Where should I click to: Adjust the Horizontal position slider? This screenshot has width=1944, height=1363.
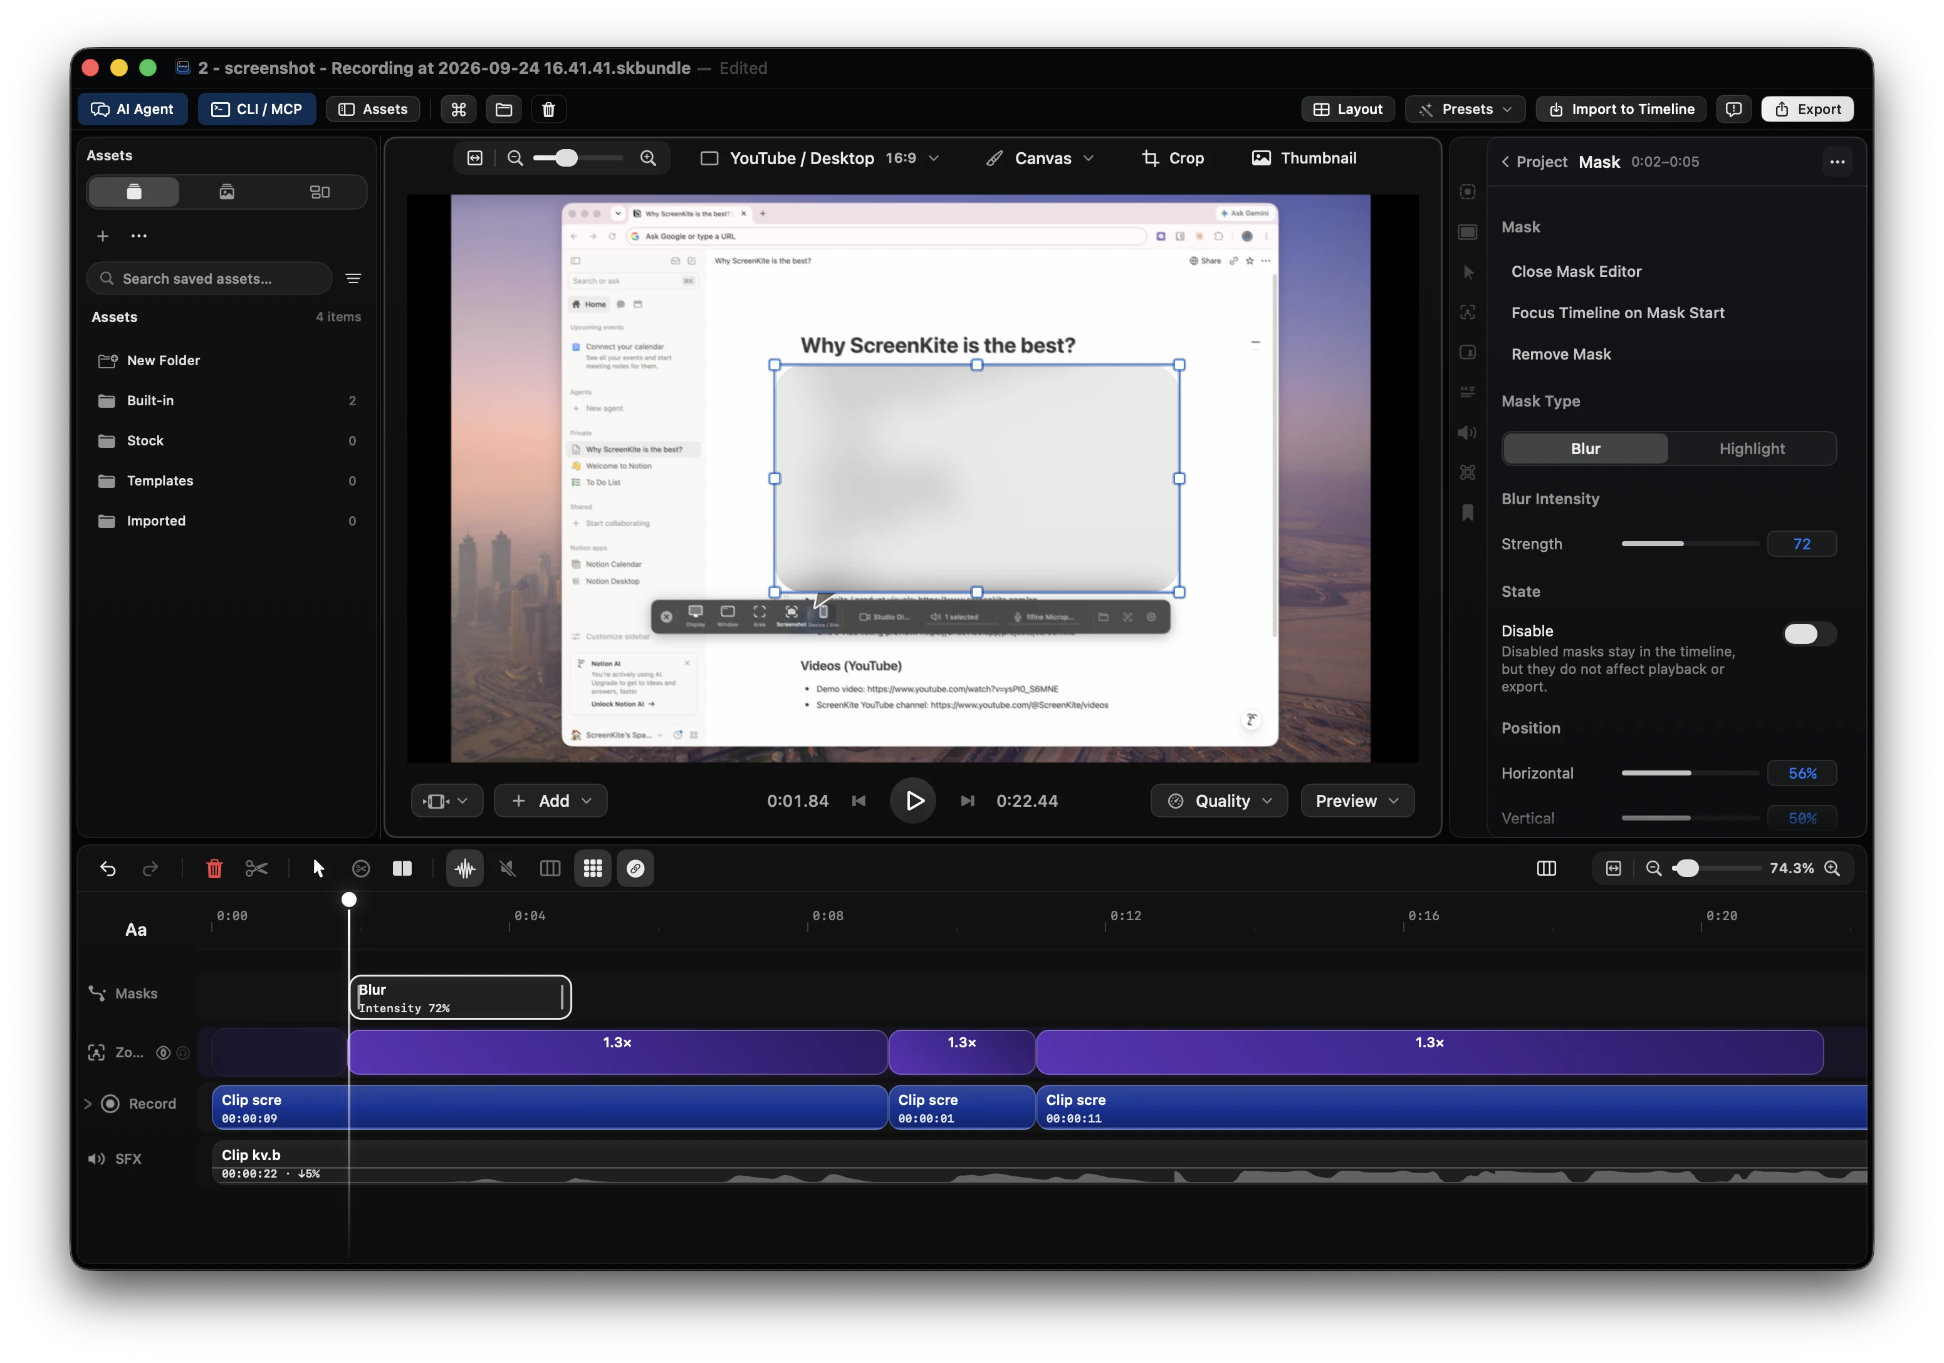click(1689, 774)
